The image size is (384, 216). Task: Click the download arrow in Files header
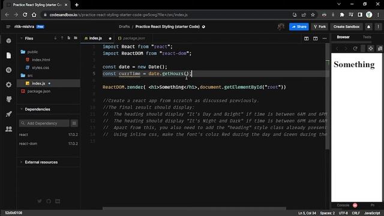coord(55,38)
